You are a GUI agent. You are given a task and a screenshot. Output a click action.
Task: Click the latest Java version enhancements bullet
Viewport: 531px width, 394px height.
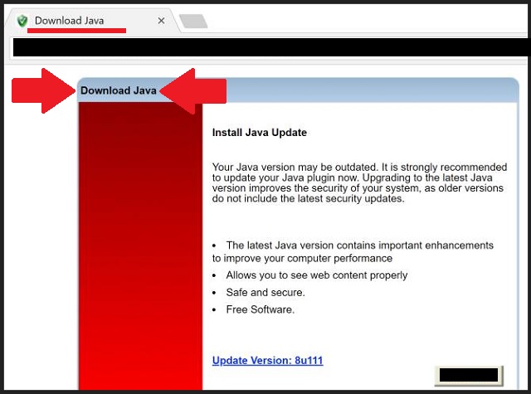coord(353,251)
